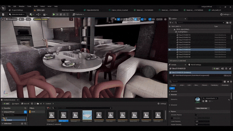Select the Box2131653119 actor in Outliner
Viewport: 233px width, 131px height.
[x=185, y=40]
